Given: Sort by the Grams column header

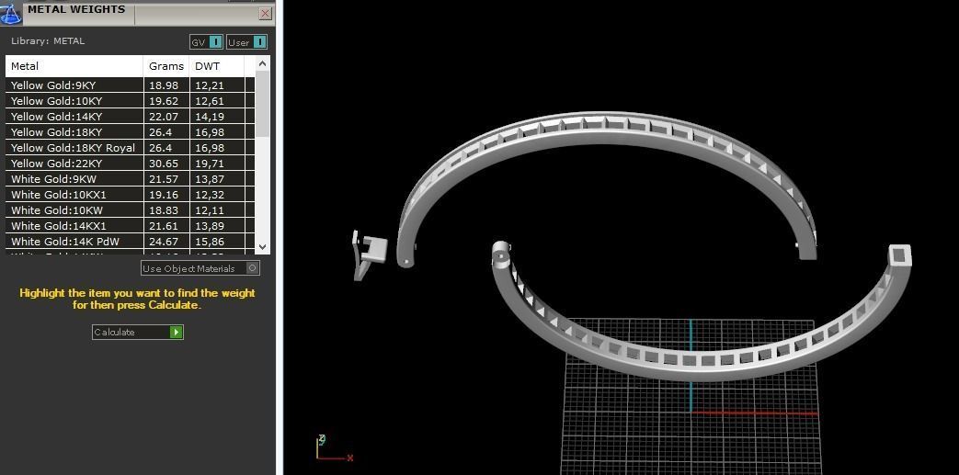Looking at the screenshot, I should click(x=166, y=66).
